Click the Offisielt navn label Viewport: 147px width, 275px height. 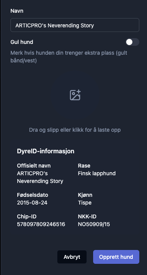pyautogui.click(x=34, y=166)
